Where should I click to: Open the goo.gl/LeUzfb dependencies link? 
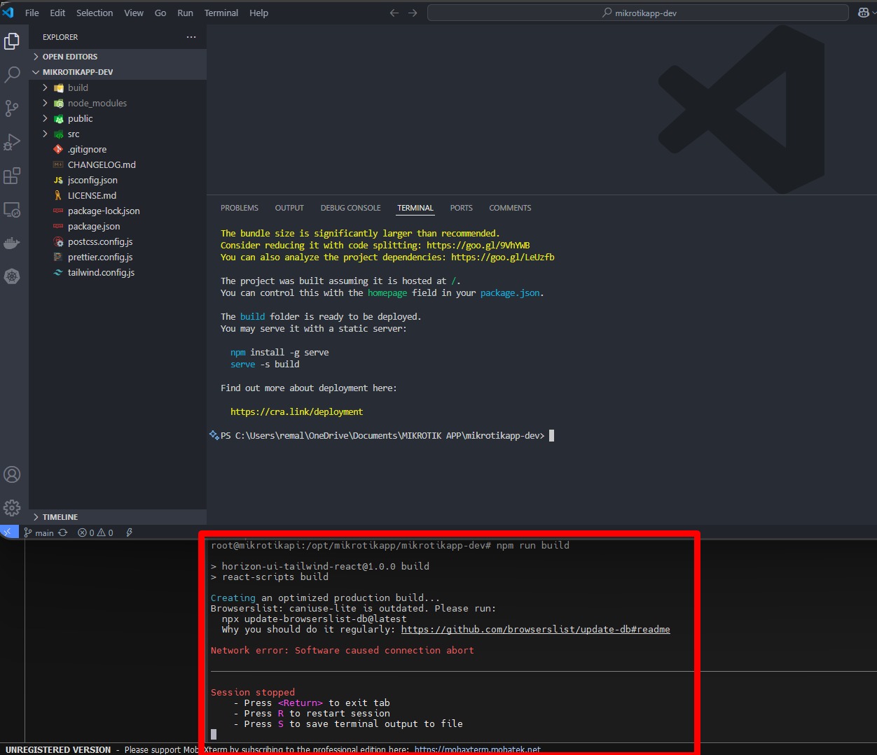tap(503, 257)
